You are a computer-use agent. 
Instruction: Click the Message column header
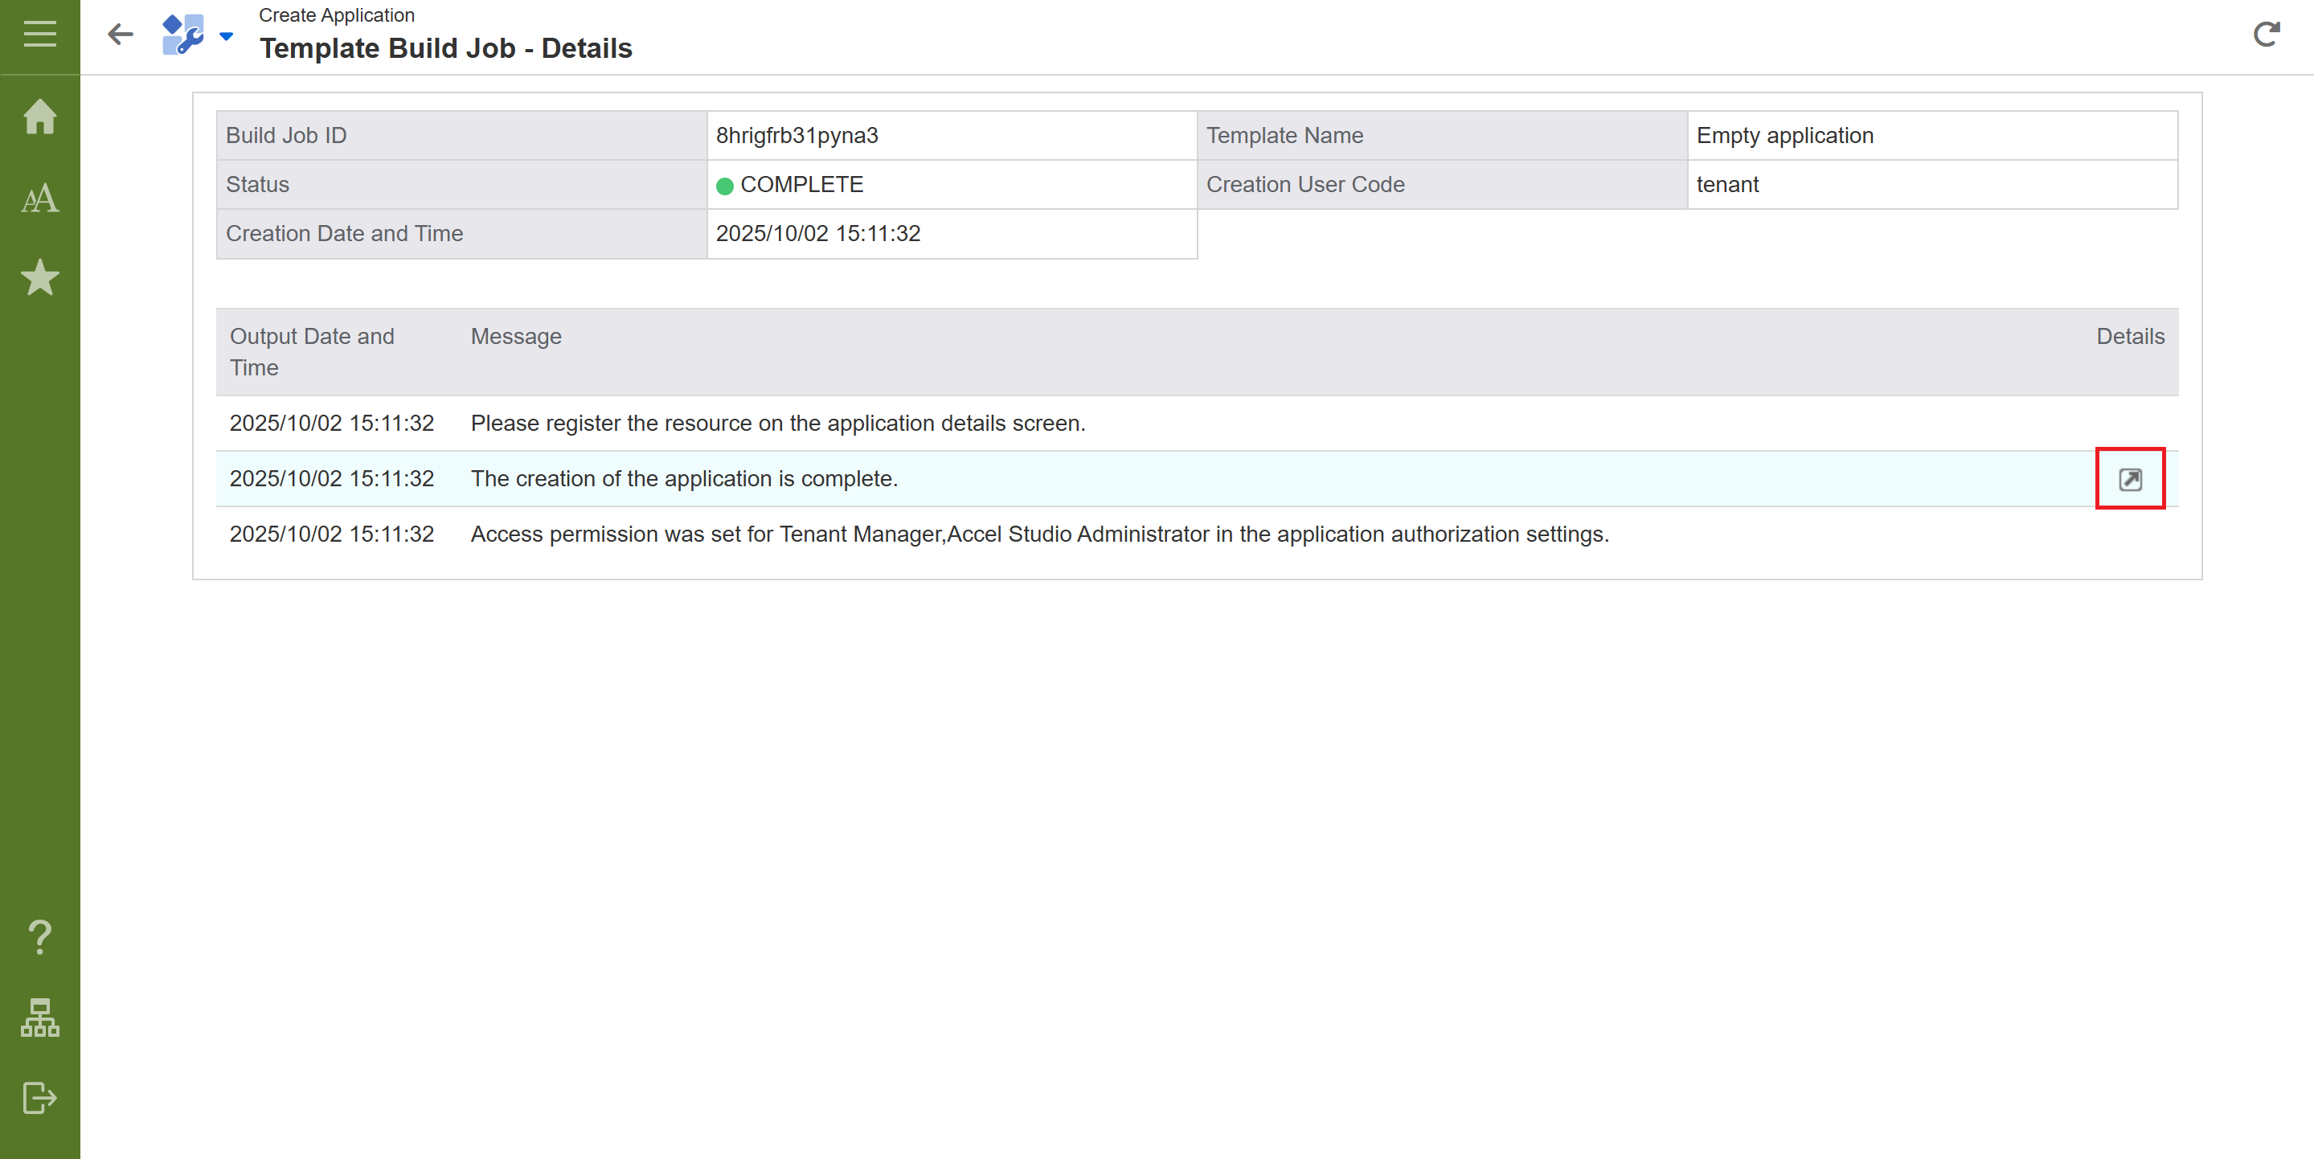point(516,337)
